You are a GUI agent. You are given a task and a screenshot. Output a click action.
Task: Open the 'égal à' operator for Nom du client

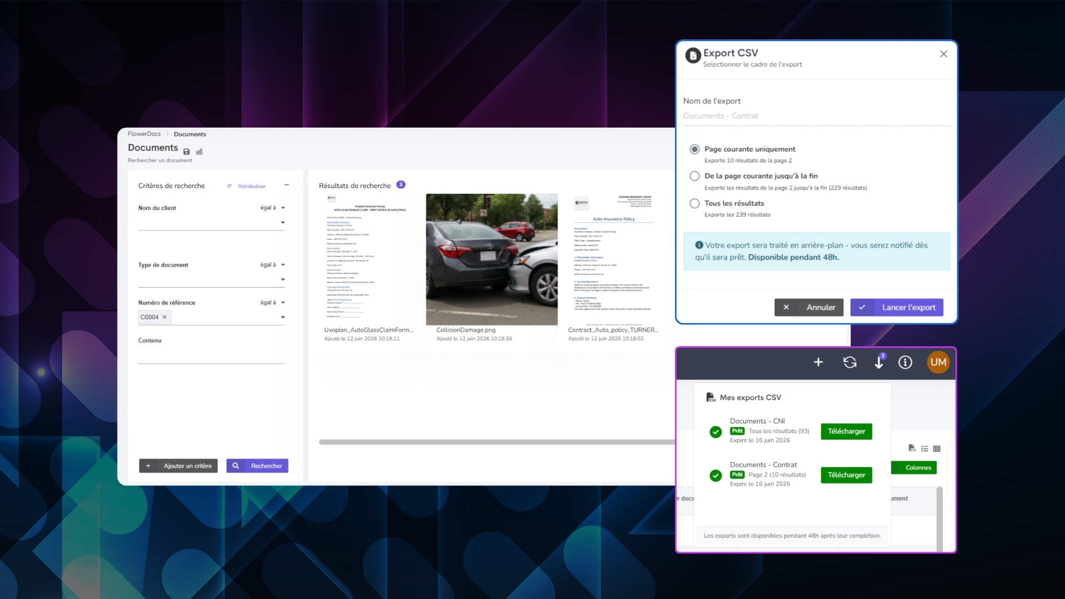[x=272, y=208]
